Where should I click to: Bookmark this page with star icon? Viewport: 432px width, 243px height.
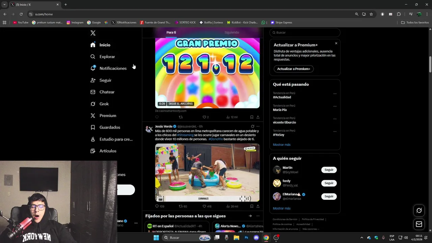click(371, 14)
